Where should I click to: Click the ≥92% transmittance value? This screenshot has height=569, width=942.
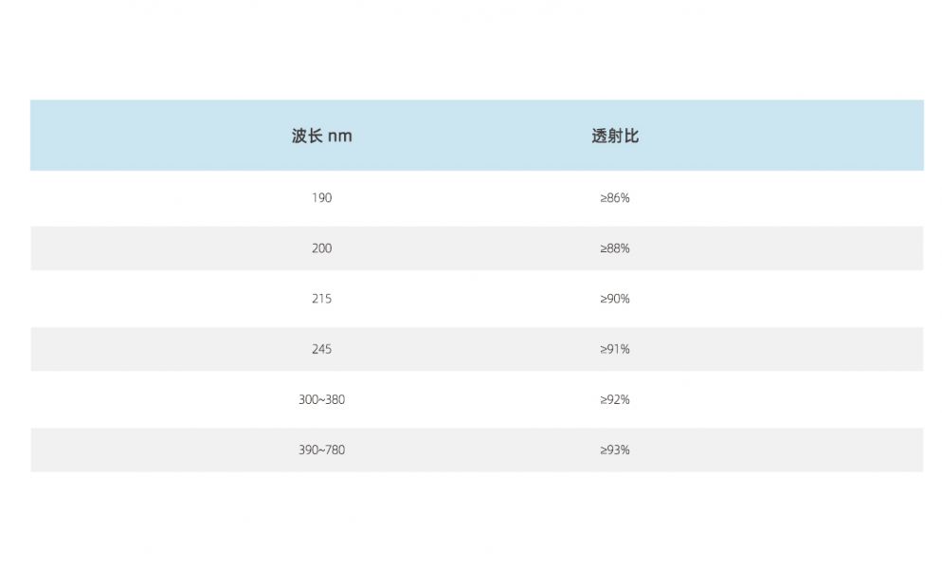pos(615,400)
